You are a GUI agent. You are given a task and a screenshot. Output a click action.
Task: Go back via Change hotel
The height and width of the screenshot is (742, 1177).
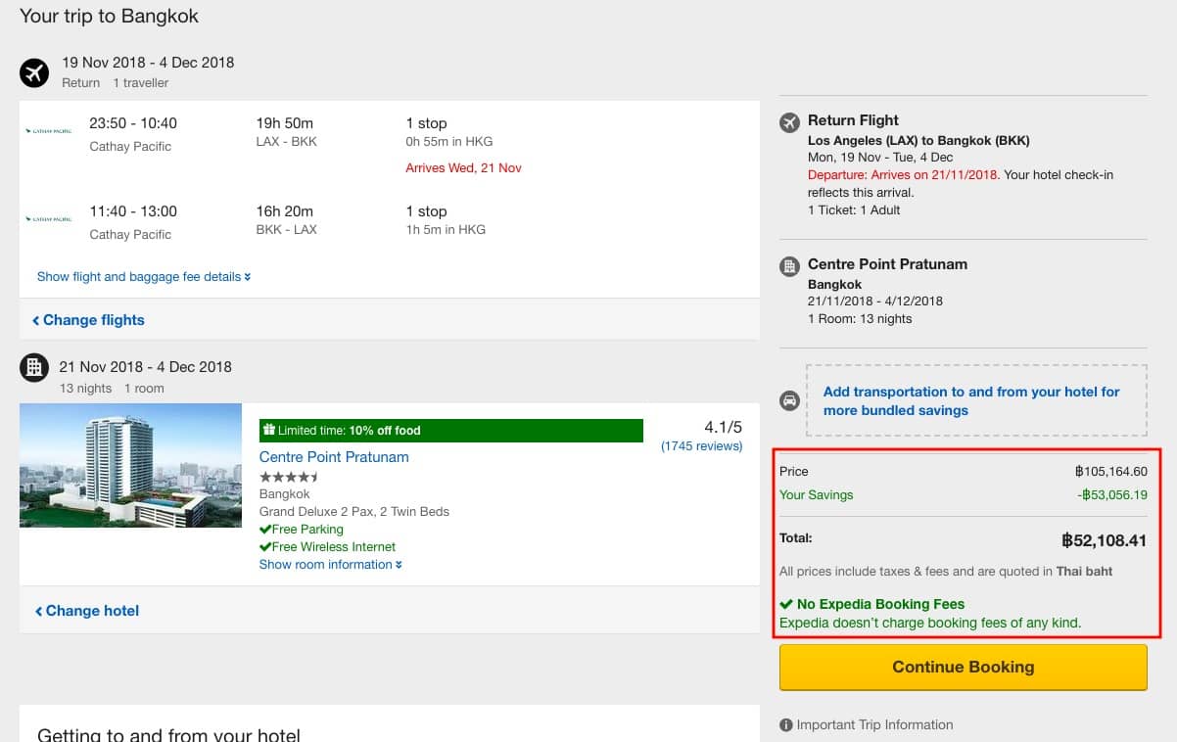pos(87,611)
